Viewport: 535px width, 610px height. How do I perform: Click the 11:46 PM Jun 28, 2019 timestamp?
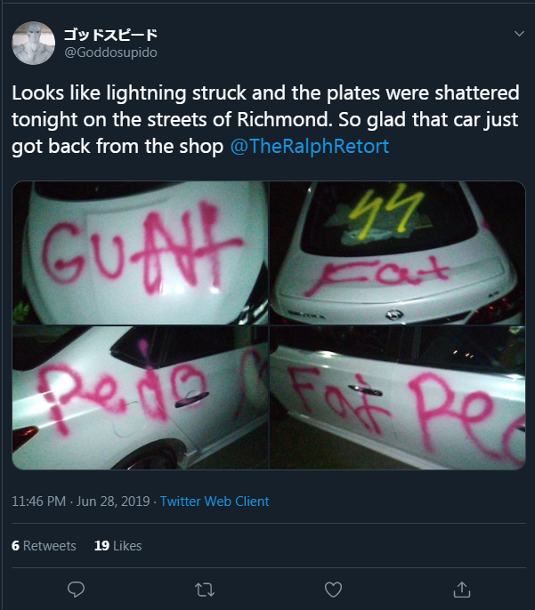tap(81, 502)
